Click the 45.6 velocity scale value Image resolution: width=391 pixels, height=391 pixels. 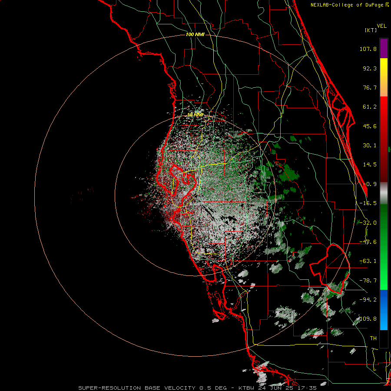pyautogui.click(x=370, y=126)
